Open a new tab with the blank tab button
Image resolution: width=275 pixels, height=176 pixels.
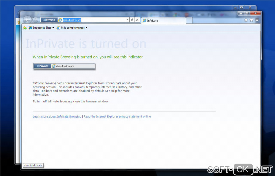tap(189, 20)
